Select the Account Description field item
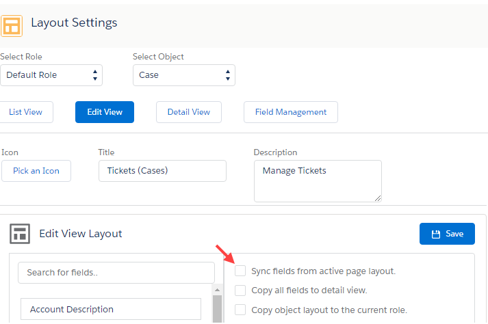 click(111, 310)
